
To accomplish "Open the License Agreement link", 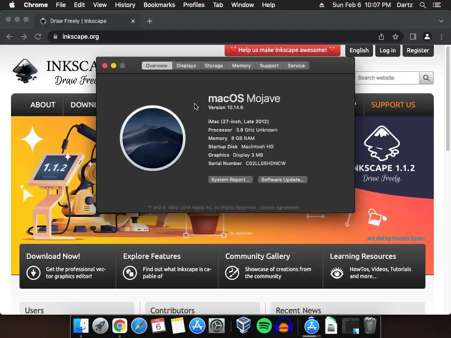I will [x=279, y=208].
